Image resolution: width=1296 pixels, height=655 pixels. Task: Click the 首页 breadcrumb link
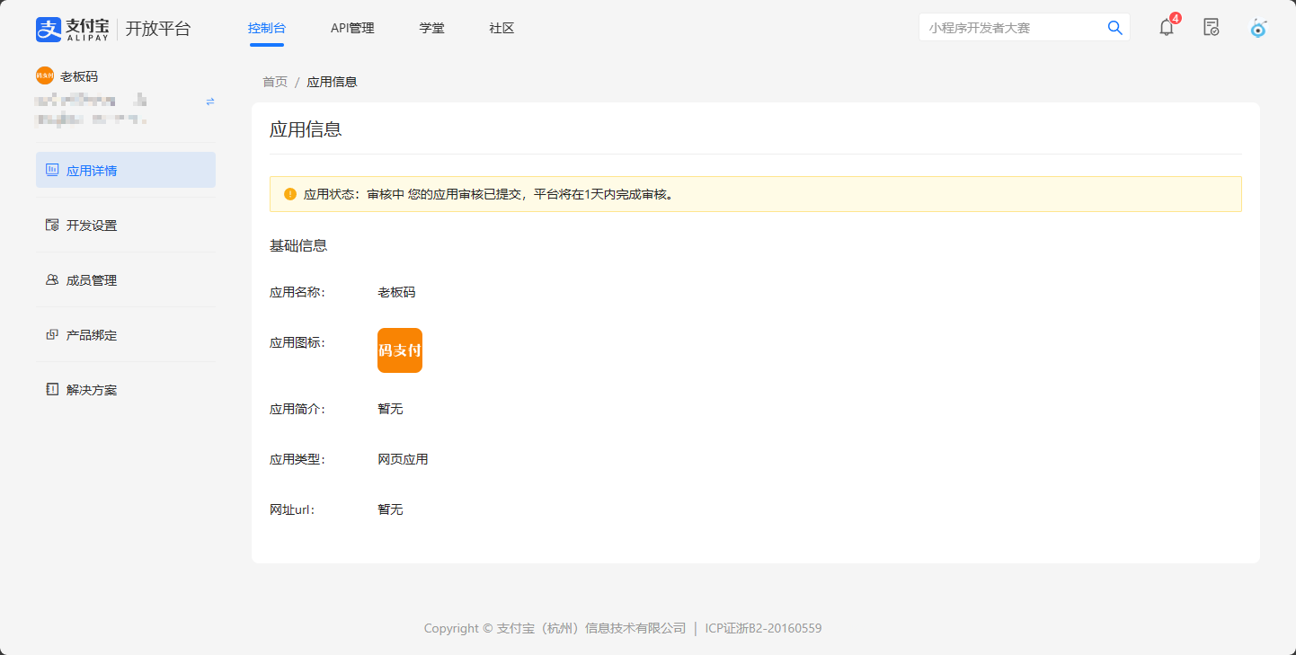click(x=275, y=82)
